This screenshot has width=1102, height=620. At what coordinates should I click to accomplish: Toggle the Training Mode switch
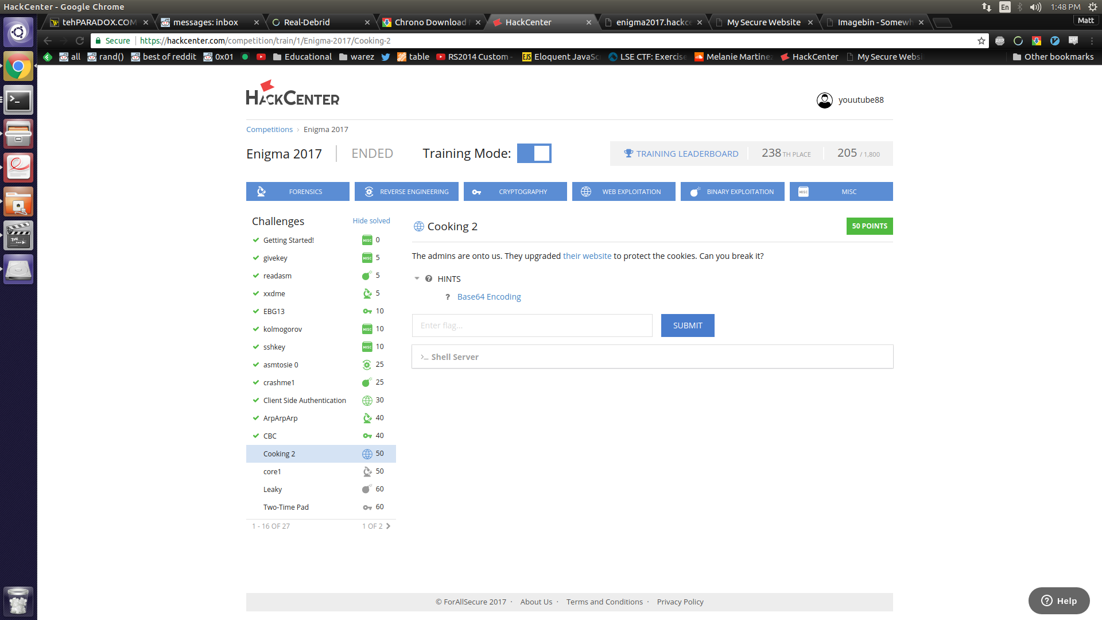(x=534, y=153)
